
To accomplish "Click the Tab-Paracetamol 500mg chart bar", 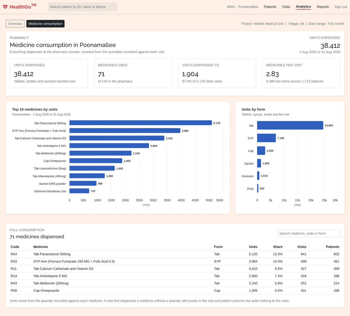I will [141, 123].
